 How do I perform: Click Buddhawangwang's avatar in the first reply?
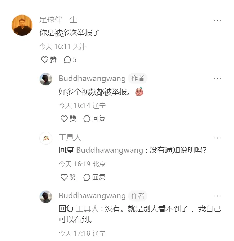(46, 79)
